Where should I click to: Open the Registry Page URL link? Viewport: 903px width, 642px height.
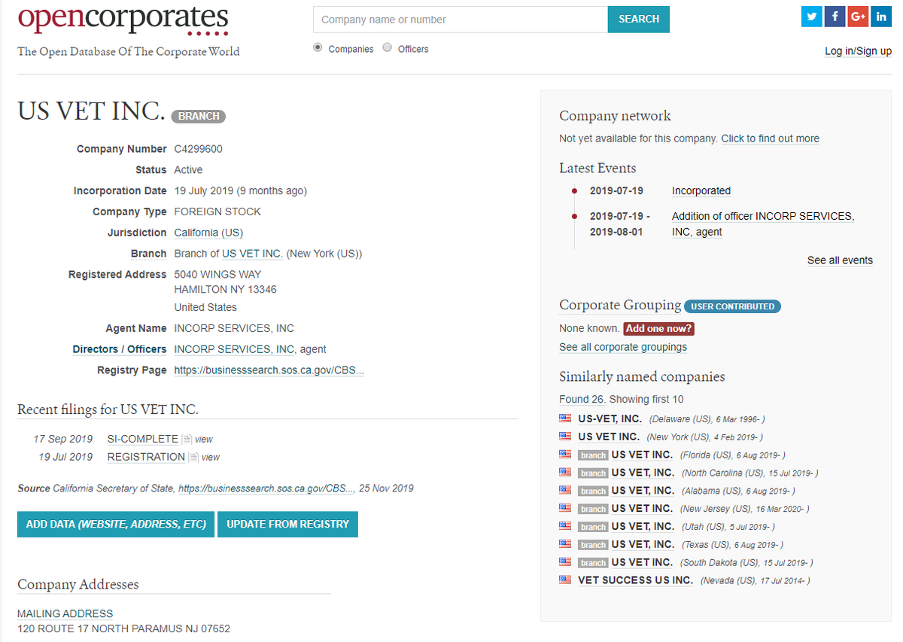(x=269, y=370)
